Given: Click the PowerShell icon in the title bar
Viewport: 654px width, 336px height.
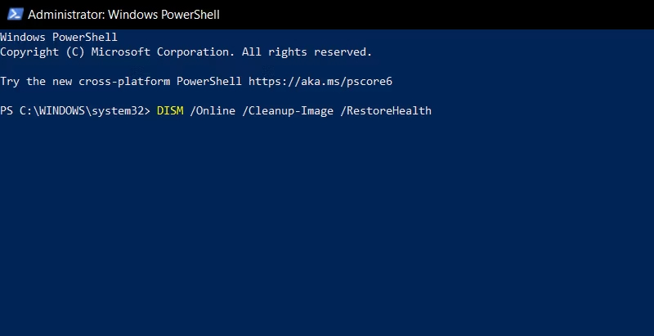Looking at the screenshot, I should pyautogui.click(x=15, y=14).
